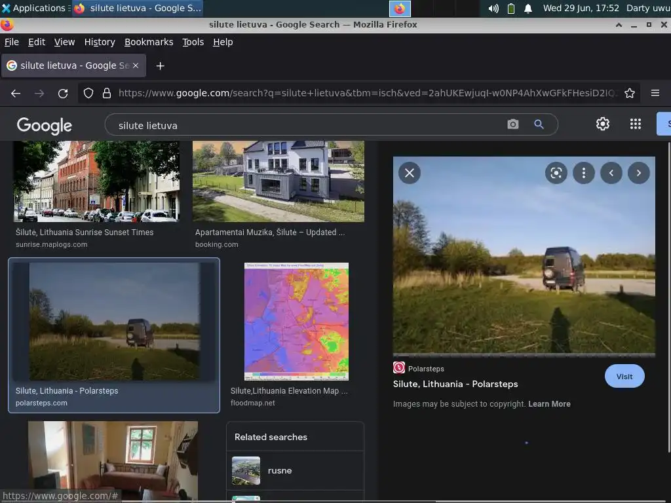The width and height of the screenshot is (671, 503).
Task: Open a new browser tab
Action: 160,66
